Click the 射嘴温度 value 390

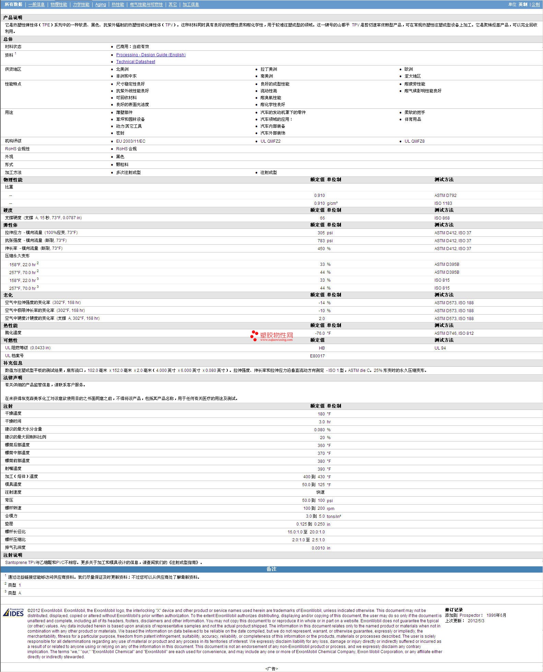click(321, 469)
